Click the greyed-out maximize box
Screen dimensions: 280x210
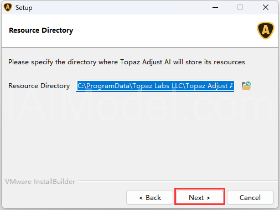[240, 7]
